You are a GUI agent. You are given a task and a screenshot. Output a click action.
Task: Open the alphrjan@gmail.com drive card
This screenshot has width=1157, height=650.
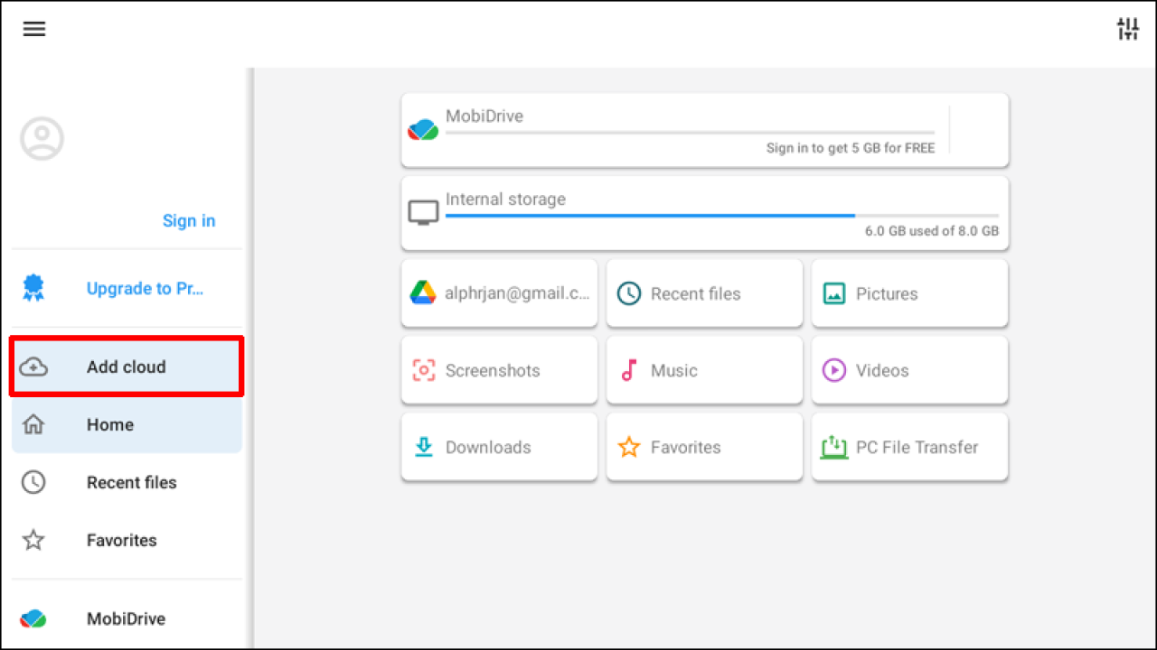pyautogui.click(x=499, y=293)
